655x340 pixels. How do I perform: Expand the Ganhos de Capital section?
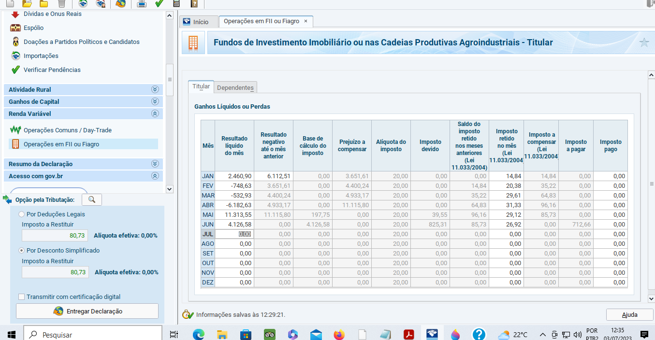[x=155, y=101]
